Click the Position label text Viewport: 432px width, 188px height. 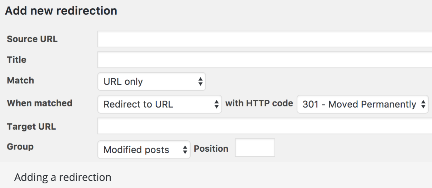point(211,148)
